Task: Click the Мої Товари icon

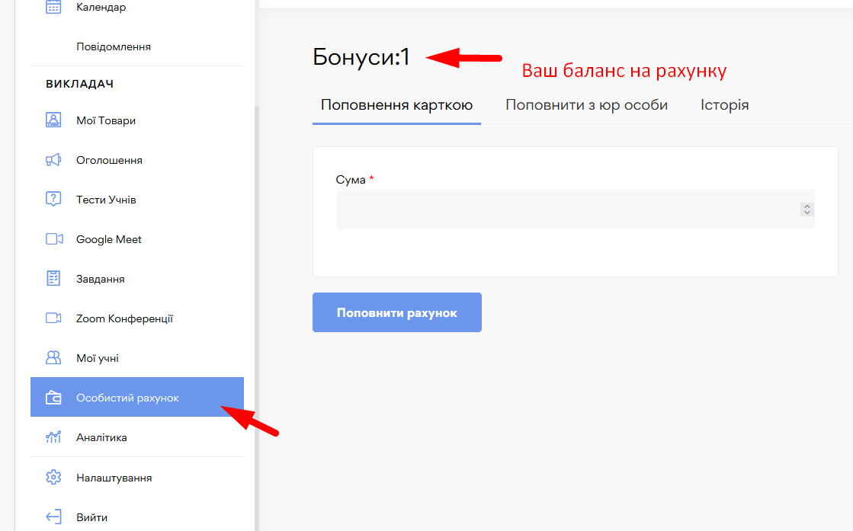Action: [53, 120]
